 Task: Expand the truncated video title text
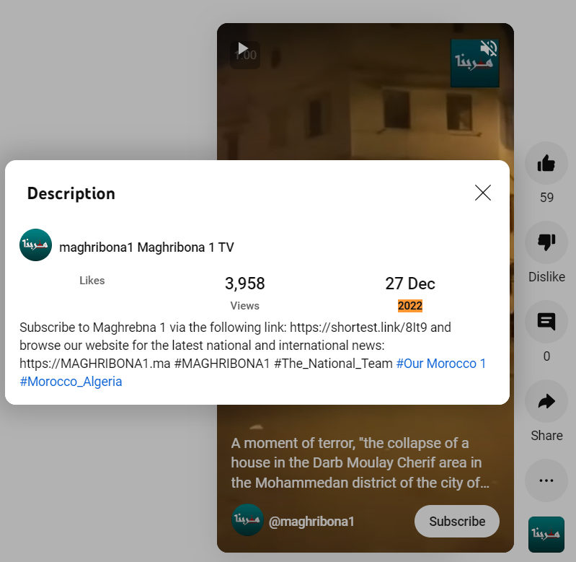[360, 462]
